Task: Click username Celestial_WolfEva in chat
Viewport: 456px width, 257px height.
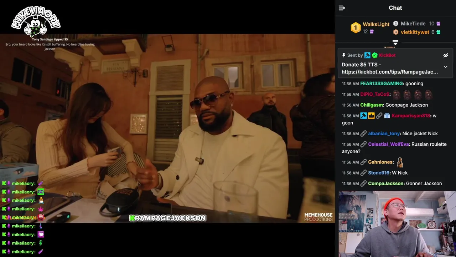Action: point(388,144)
